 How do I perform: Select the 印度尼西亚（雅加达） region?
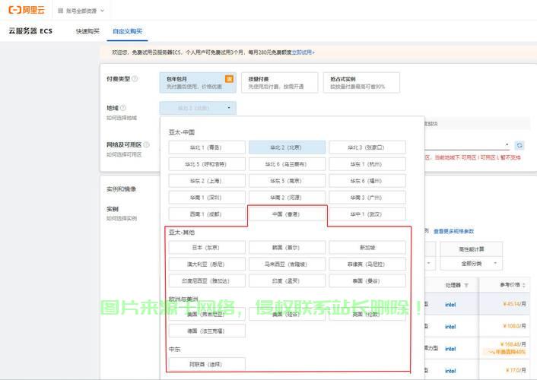pyautogui.click(x=207, y=281)
